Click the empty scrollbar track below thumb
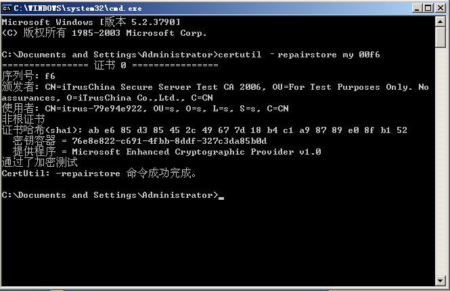Image resolution: width=450 pixels, height=291 pixels. pos(441,161)
